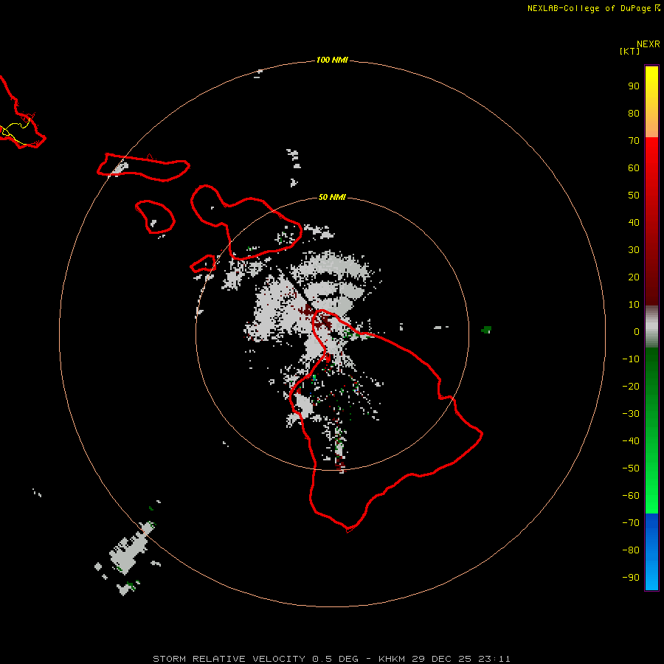Image resolution: width=664 pixels, height=664 pixels.
Task: Click the -10 value on velocity scale
Action: point(631,359)
